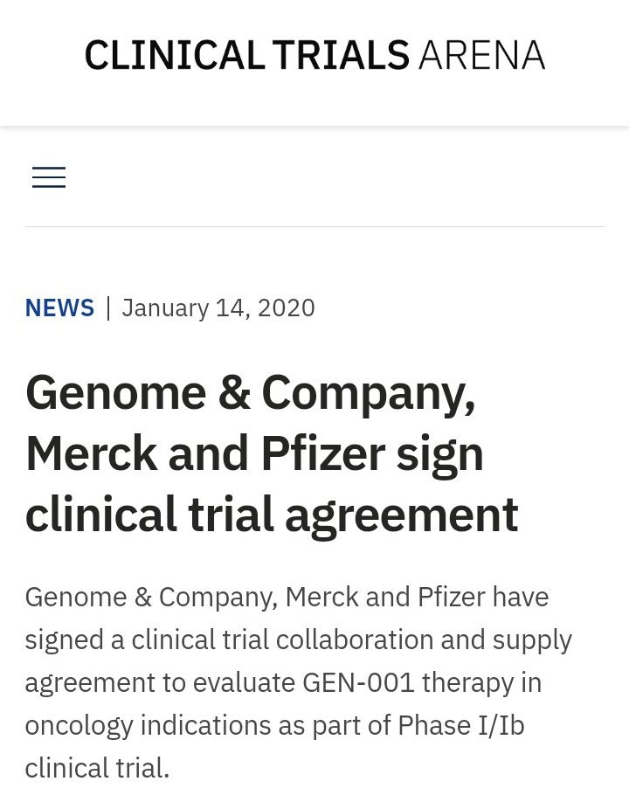
Task: Click 'Genome & Company,' in the headline
Action: coord(250,393)
